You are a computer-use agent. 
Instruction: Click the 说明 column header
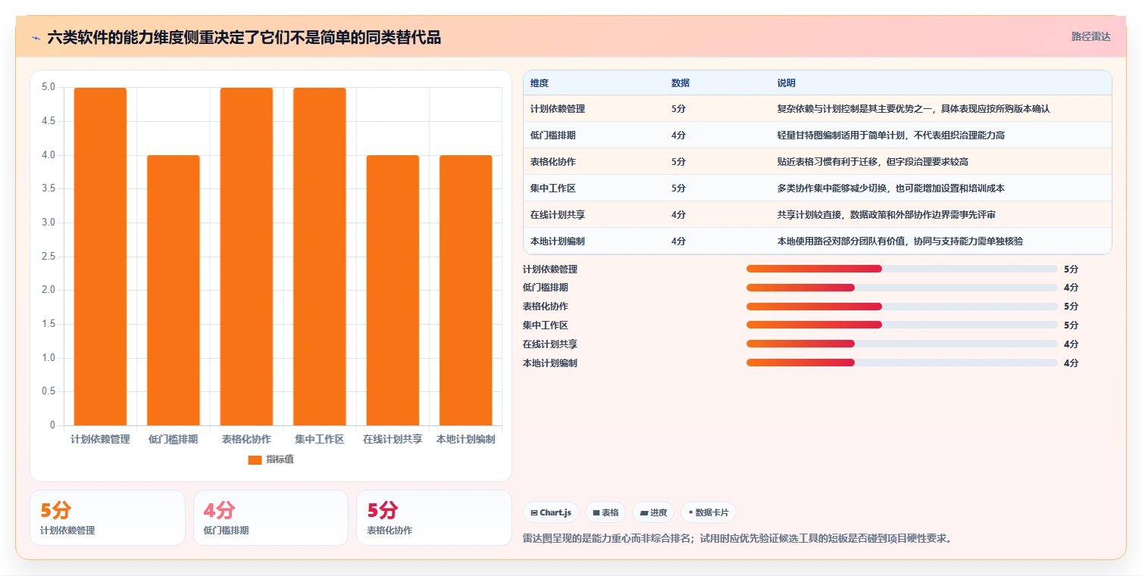787,83
